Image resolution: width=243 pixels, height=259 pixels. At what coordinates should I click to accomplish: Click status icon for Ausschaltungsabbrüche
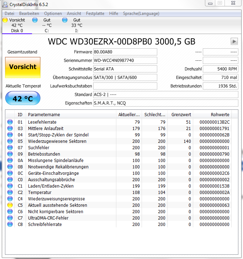pos(10,179)
